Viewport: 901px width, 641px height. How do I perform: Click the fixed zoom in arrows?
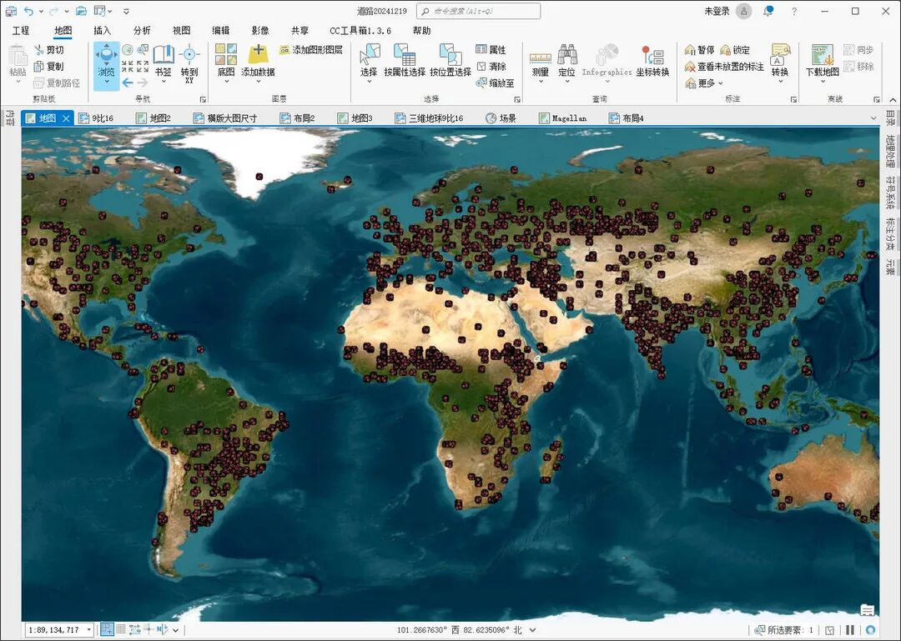[x=128, y=67]
